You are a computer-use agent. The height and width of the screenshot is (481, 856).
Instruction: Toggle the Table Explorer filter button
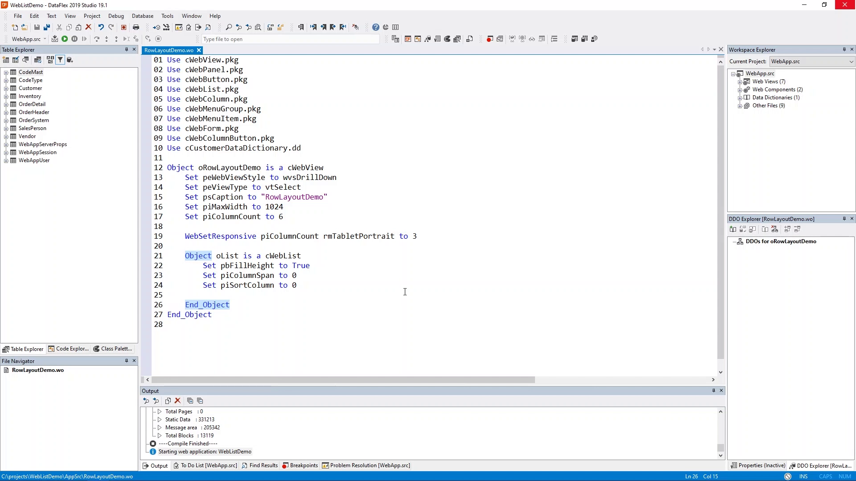tap(60, 60)
